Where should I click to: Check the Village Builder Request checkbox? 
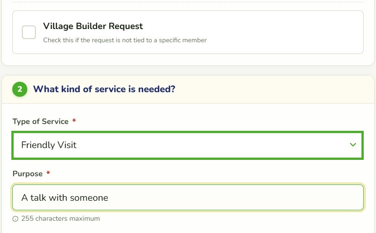[29, 32]
